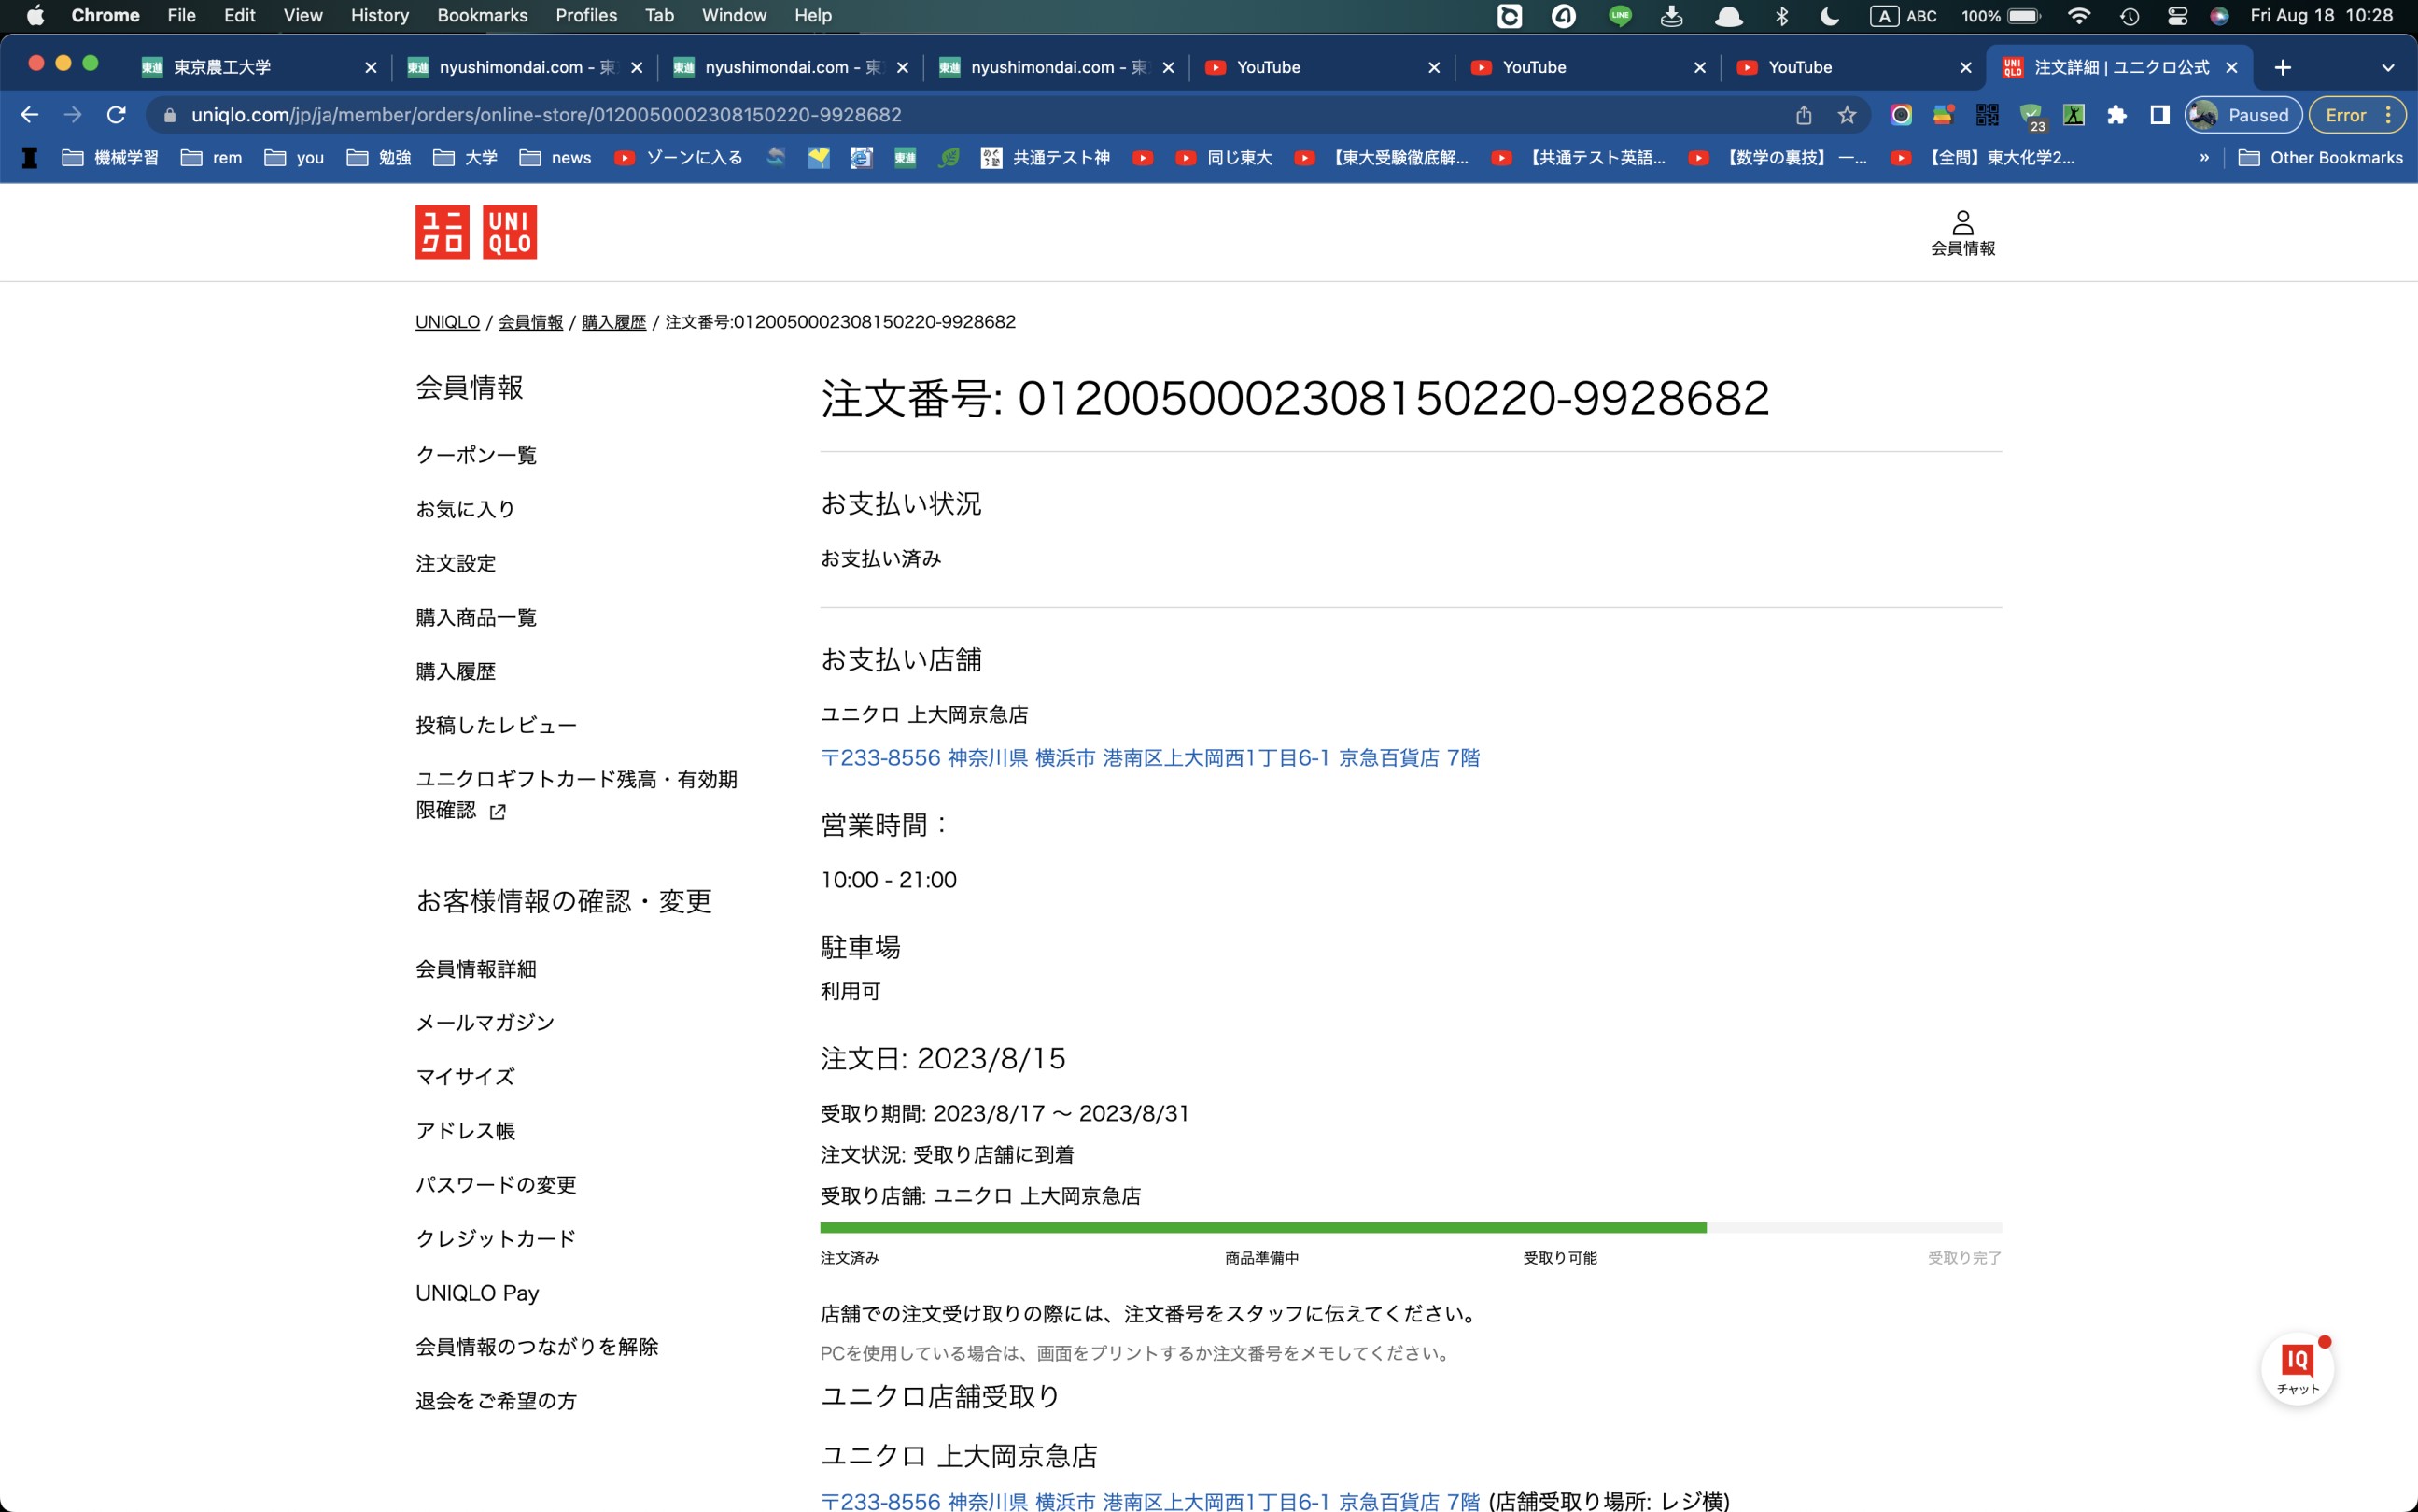Show hidden bookmarks with the double chevron

click(x=2204, y=157)
